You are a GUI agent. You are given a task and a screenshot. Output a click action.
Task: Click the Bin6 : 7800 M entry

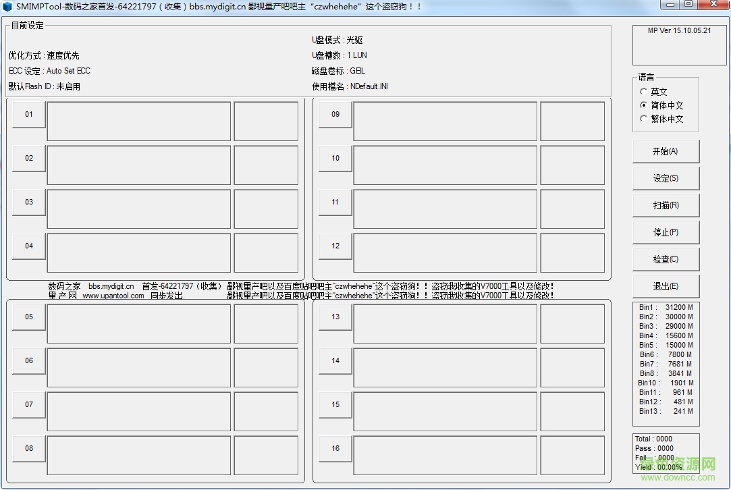tap(666, 354)
